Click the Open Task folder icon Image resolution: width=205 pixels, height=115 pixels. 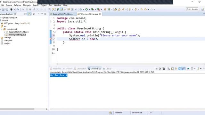119,9
